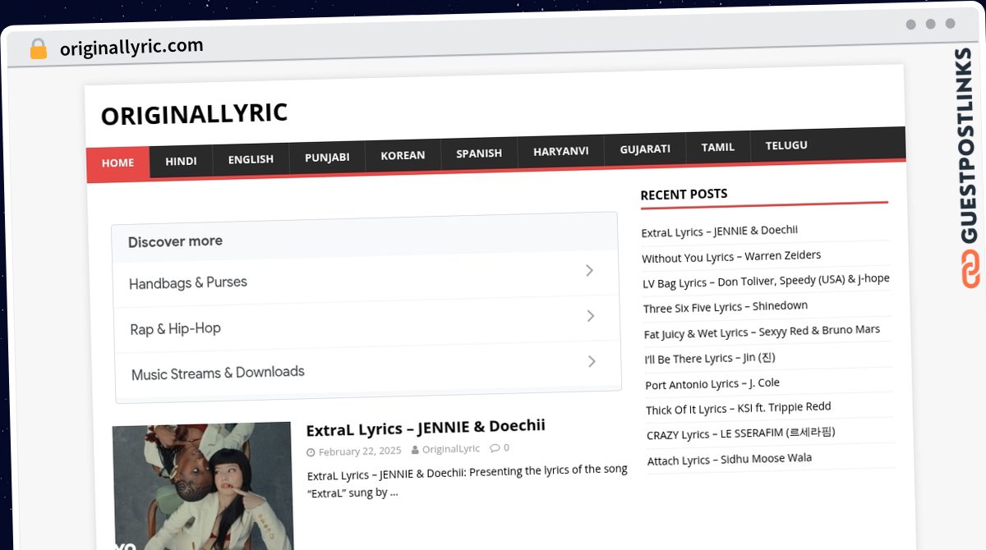Viewport: 986px width, 550px height.
Task: Click the ORIGINALLYRIC site title
Action: pyautogui.click(x=194, y=114)
